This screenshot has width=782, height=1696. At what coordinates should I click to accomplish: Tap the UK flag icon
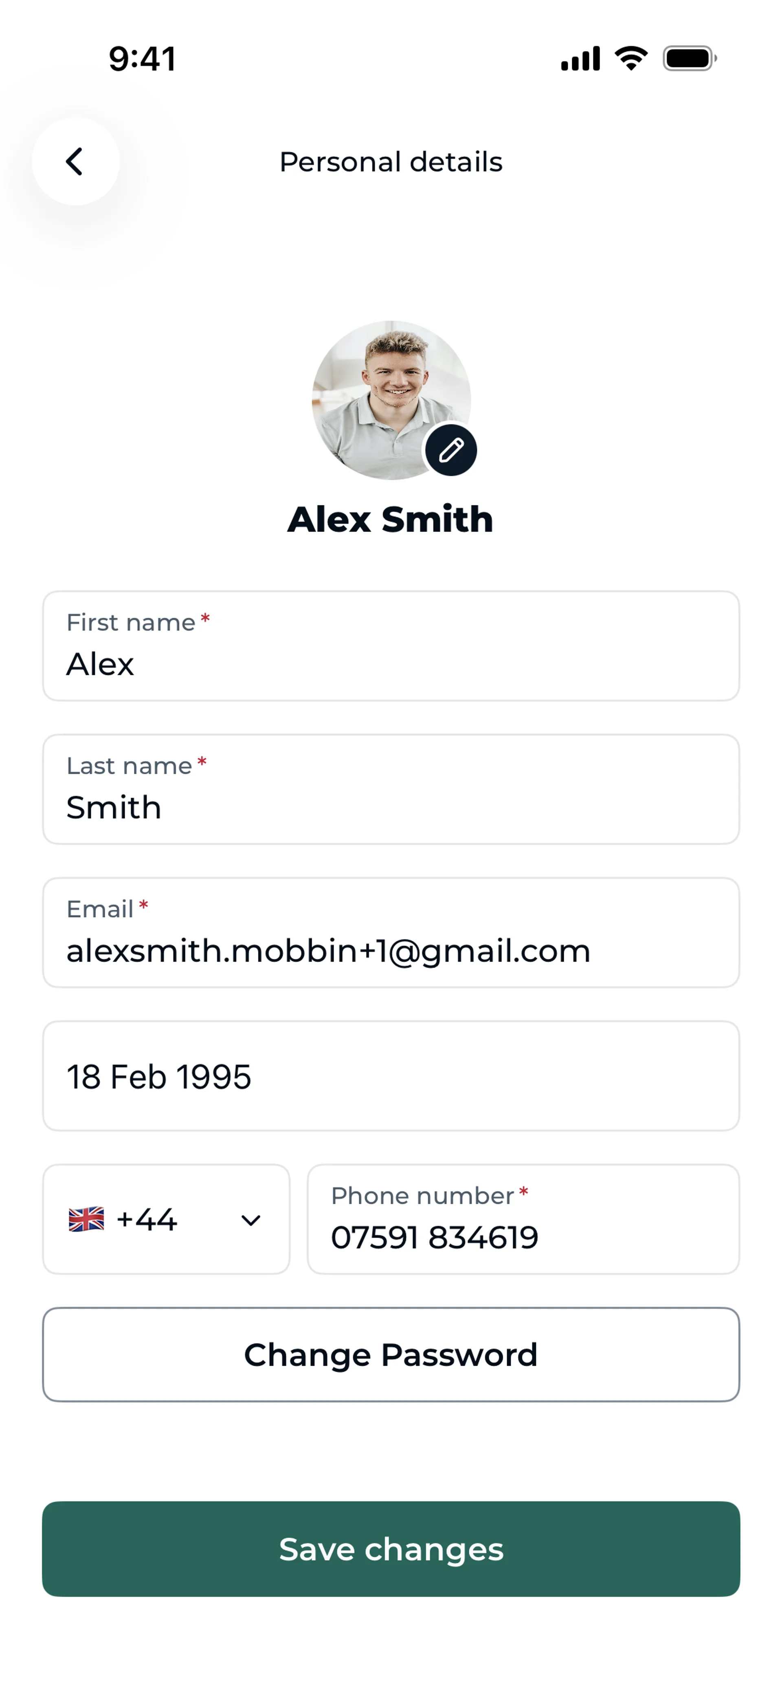click(86, 1219)
